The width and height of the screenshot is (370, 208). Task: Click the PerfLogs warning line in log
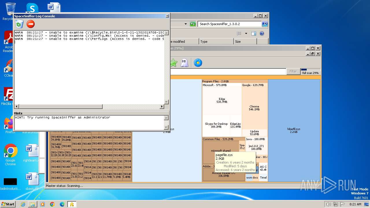(89, 39)
